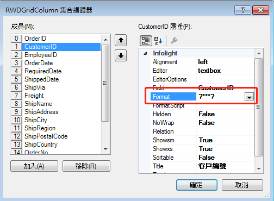
Task: Click NoWrap value False
Action: (207, 123)
